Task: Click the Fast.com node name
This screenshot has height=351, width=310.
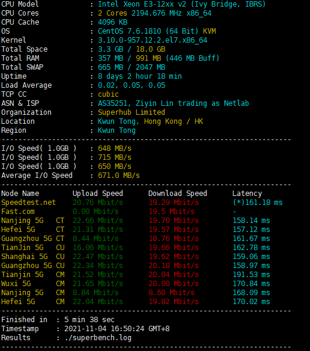Action: 18,212
